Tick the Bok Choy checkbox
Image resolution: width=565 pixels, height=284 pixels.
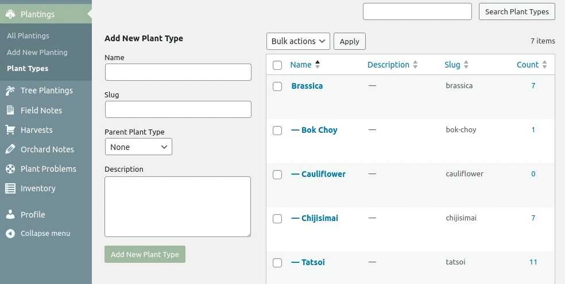point(277,131)
